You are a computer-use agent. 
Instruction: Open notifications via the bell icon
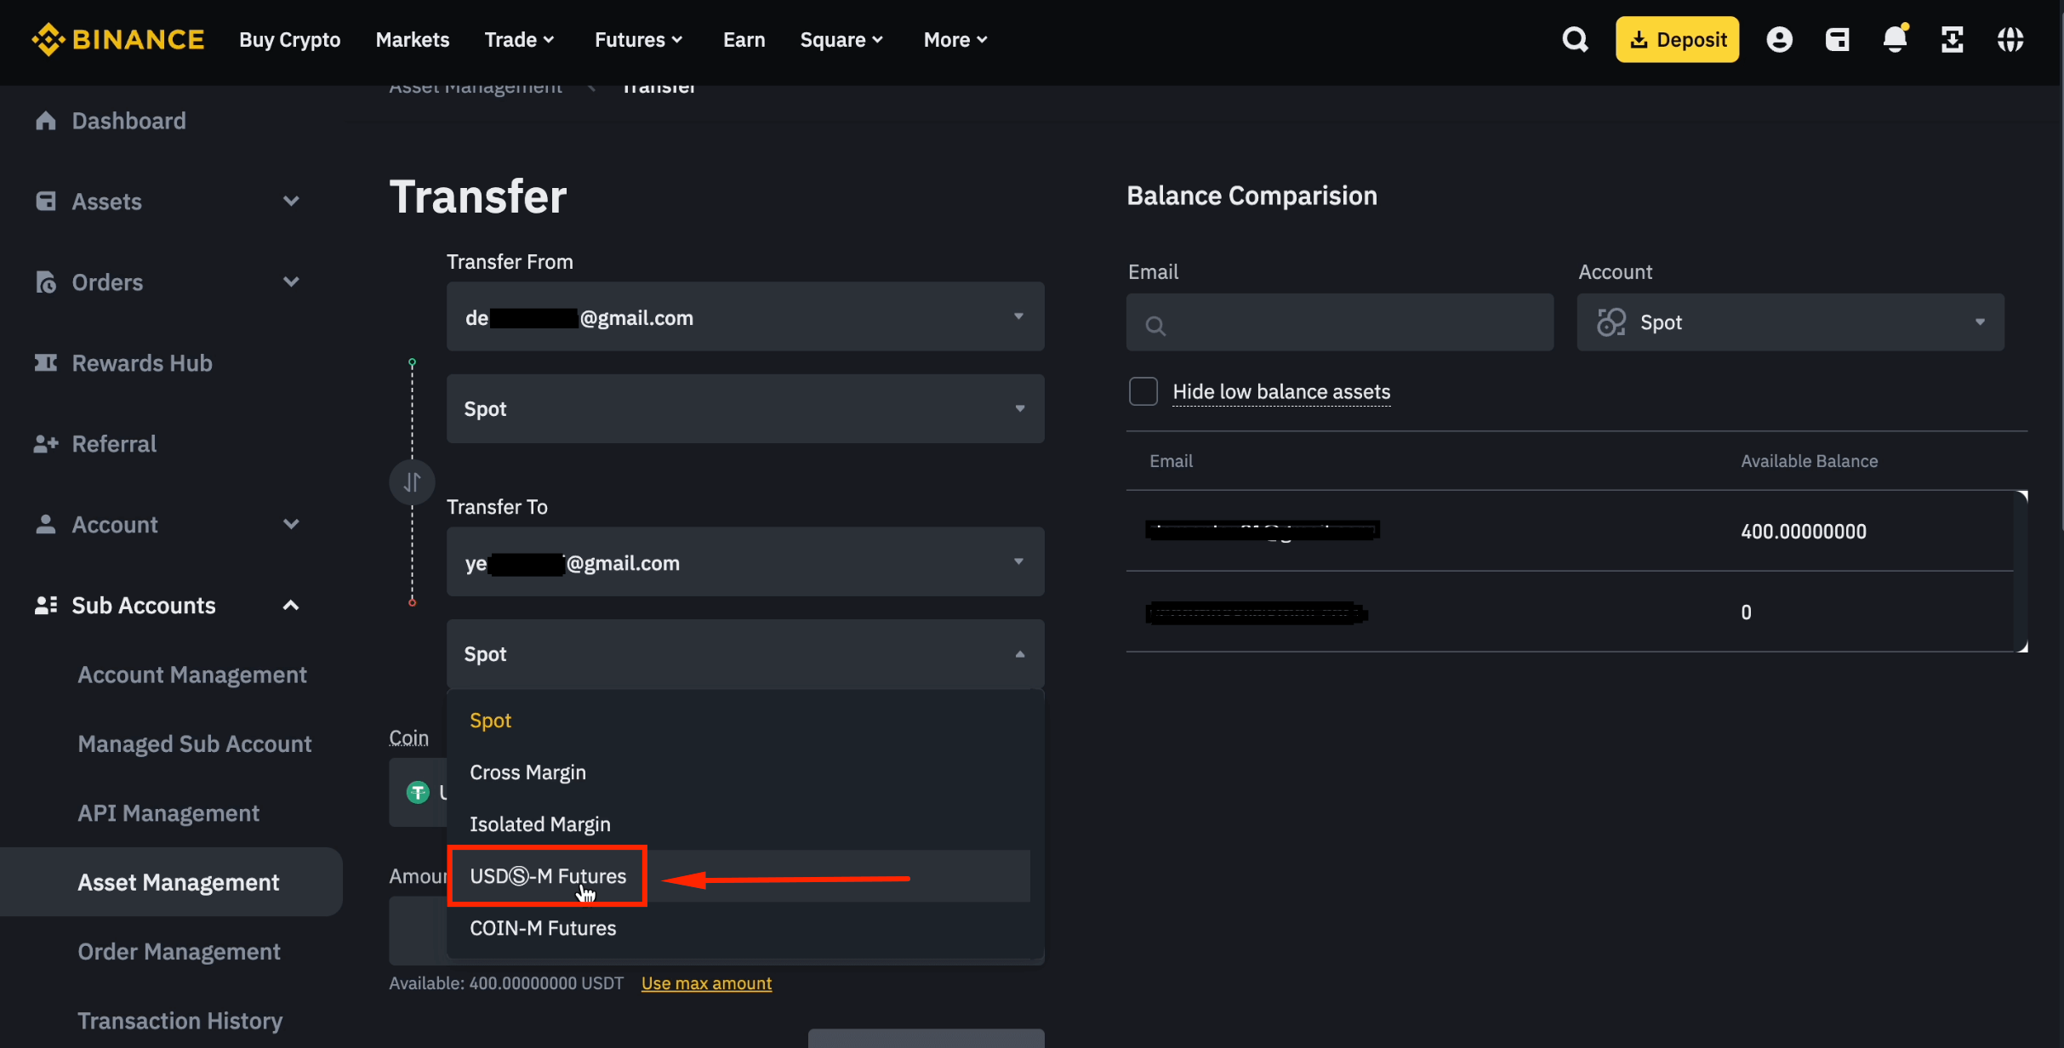click(x=1895, y=39)
